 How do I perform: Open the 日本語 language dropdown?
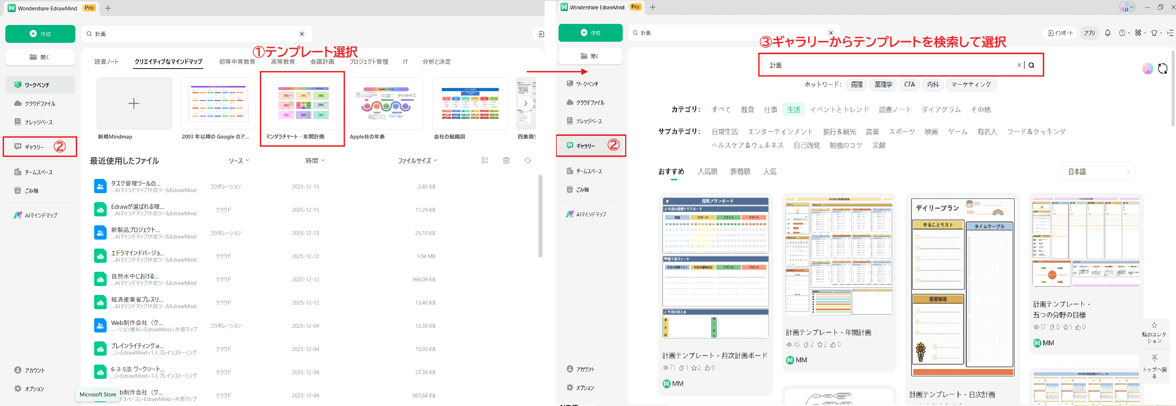point(1098,171)
